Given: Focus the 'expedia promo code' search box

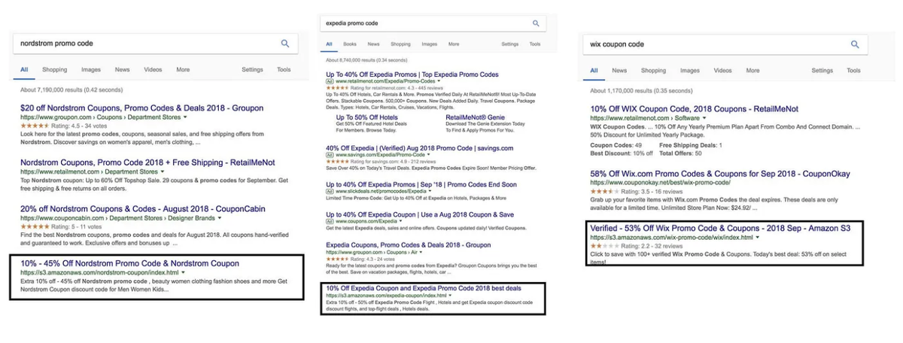Looking at the screenshot, I should tap(433, 23).
